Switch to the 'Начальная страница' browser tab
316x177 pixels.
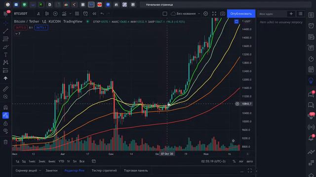(159, 4)
